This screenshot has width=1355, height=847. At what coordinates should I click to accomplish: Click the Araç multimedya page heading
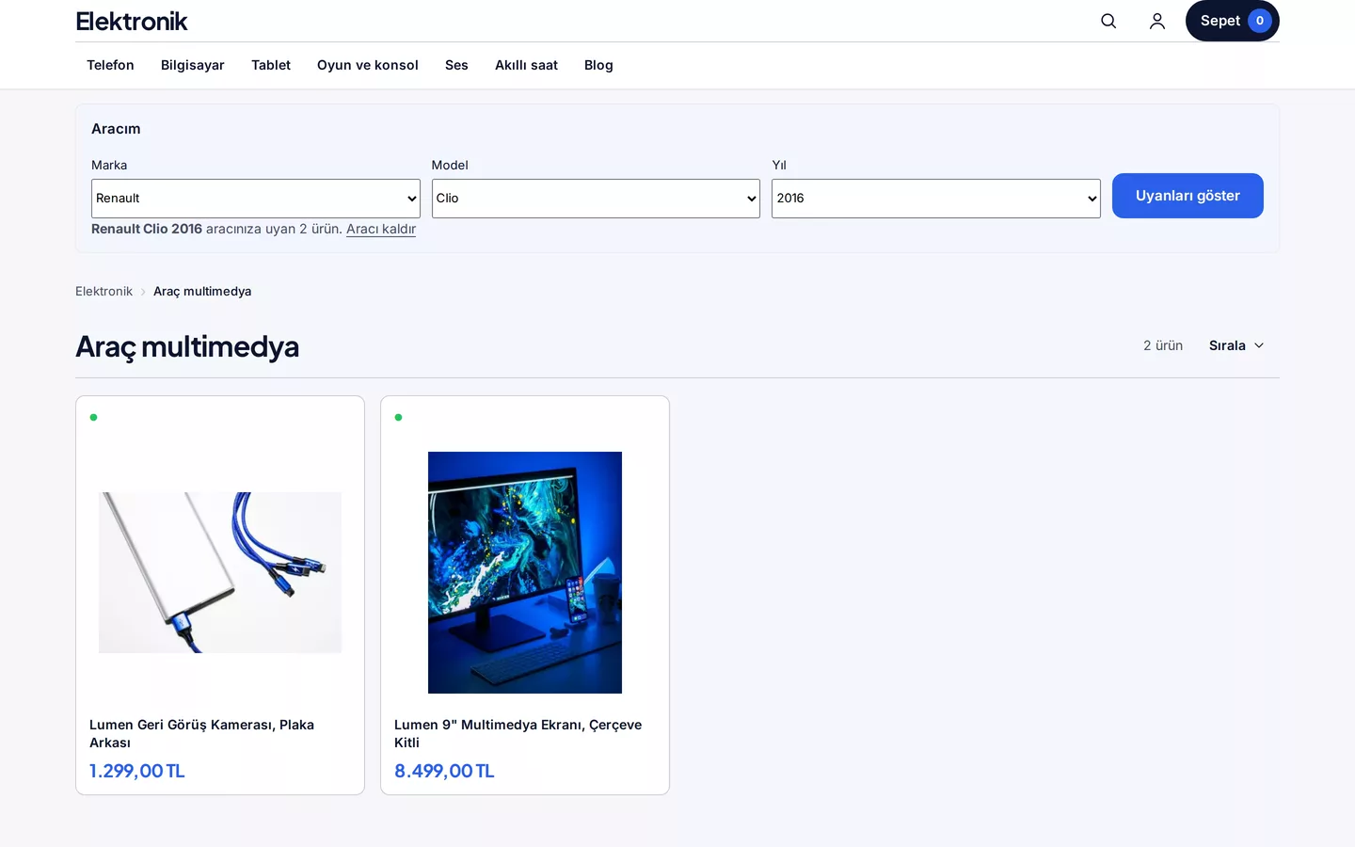187,346
